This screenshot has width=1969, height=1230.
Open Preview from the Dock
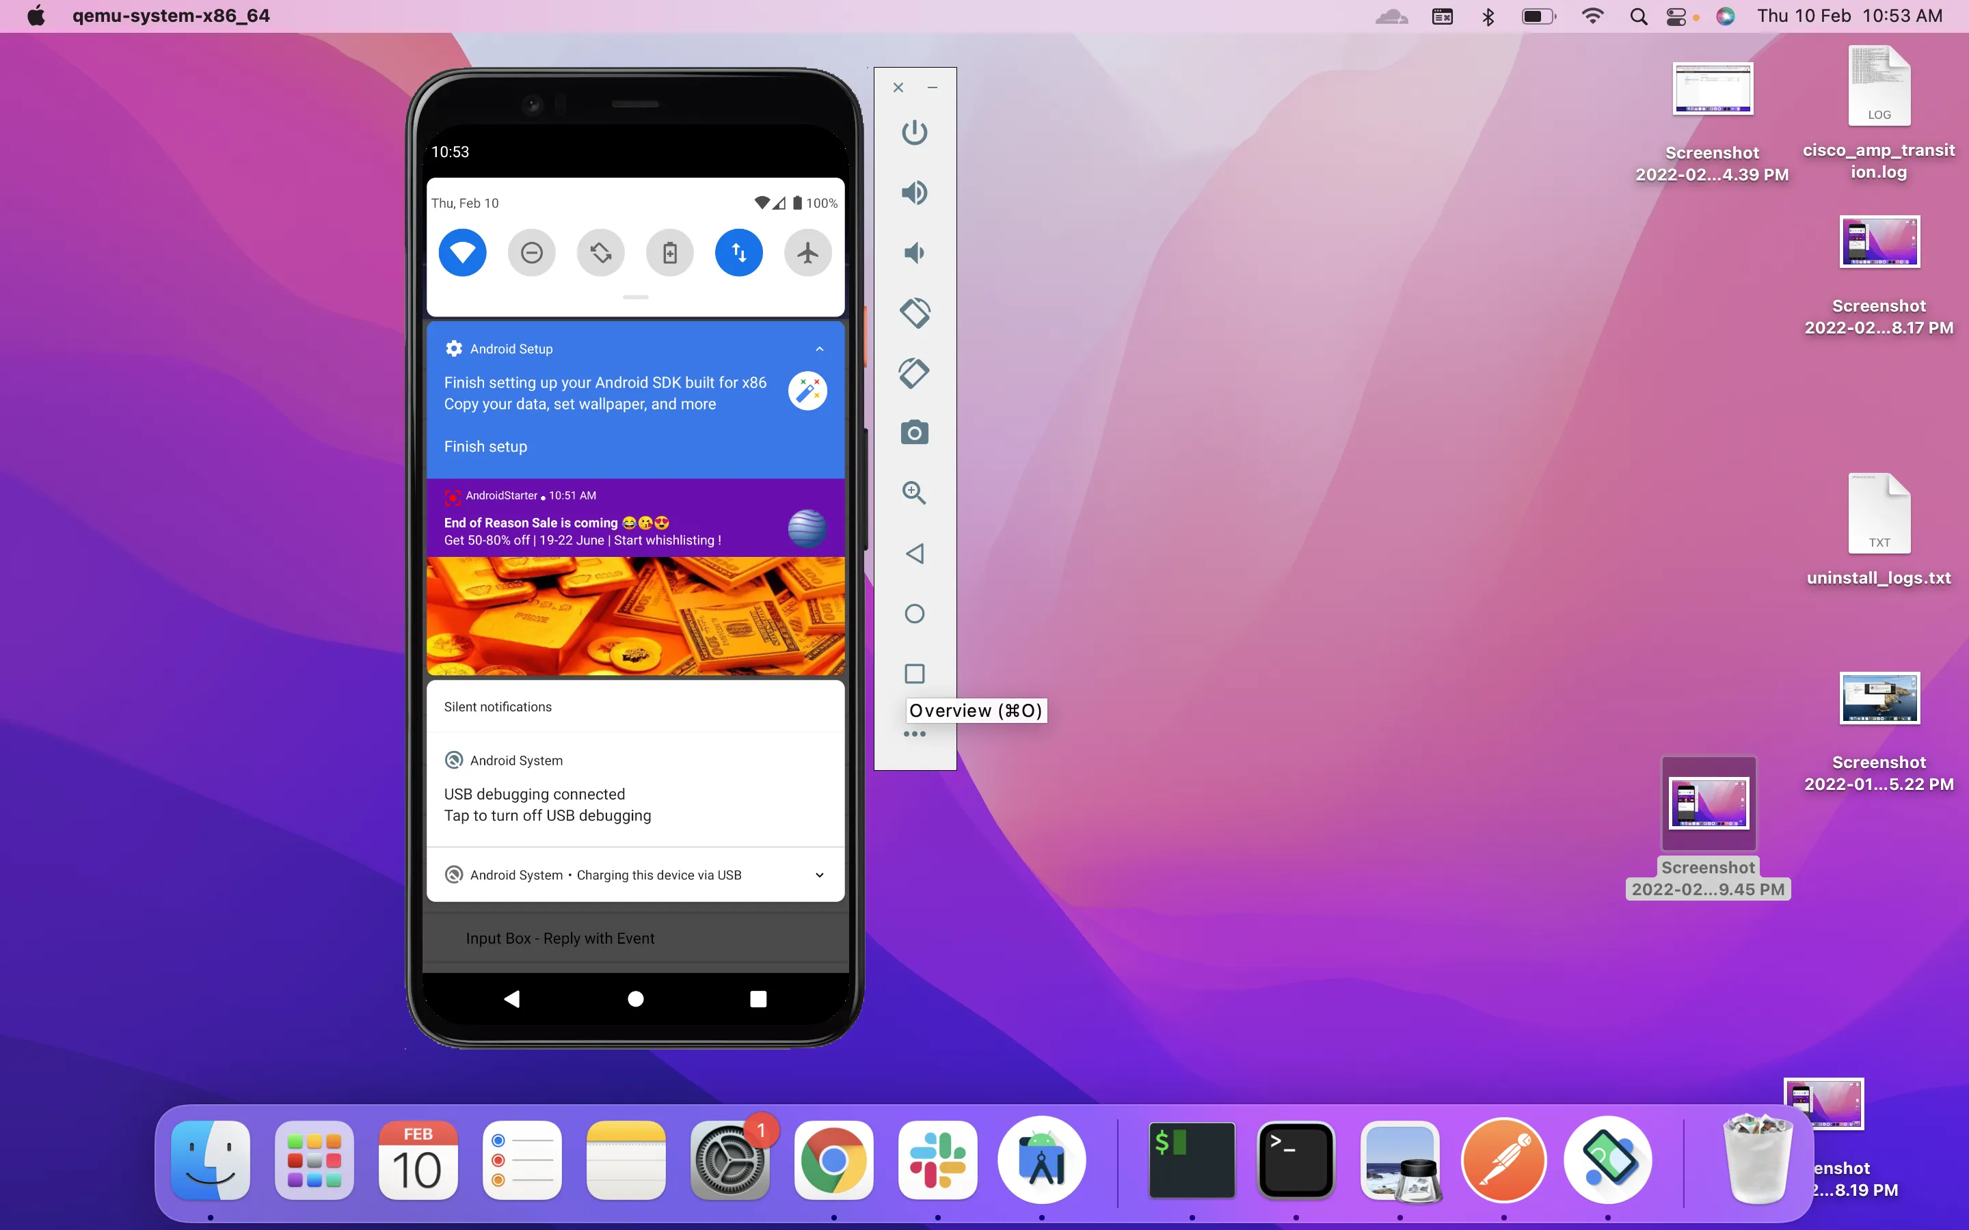pos(1400,1160)
